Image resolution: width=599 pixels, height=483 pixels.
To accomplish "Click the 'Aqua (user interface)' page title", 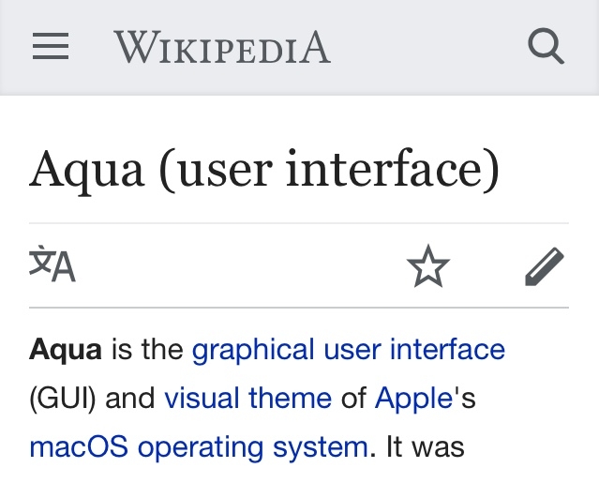I will pos(264,169).
